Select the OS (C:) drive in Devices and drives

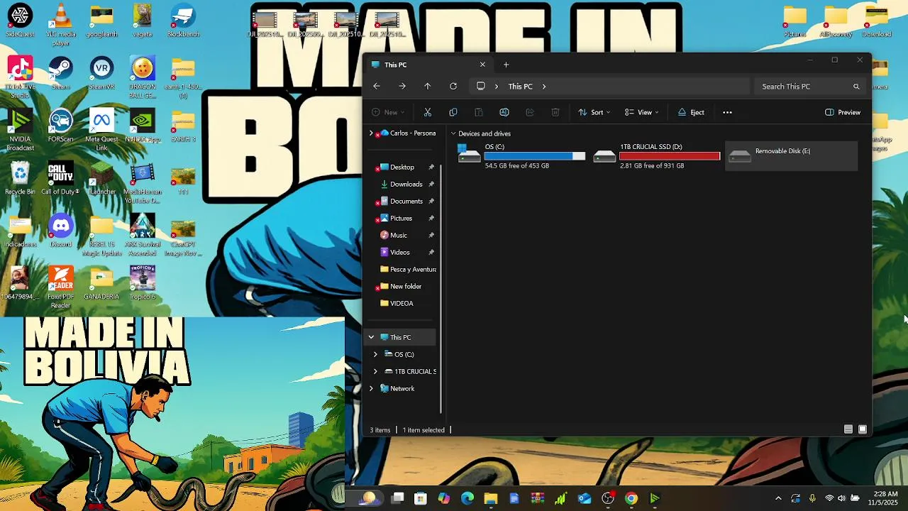(x=522, y=156)
